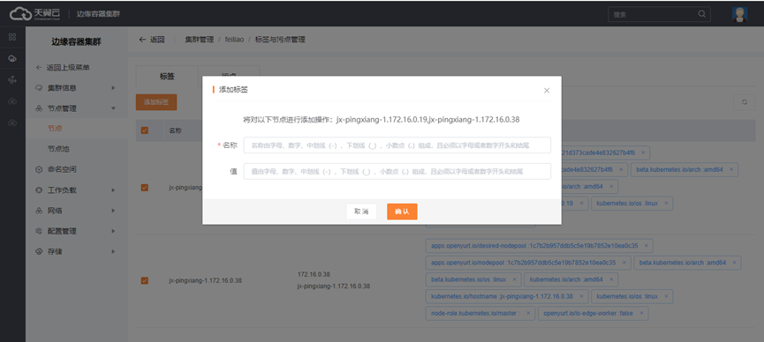Click the 名称 input field

[397, 145]
